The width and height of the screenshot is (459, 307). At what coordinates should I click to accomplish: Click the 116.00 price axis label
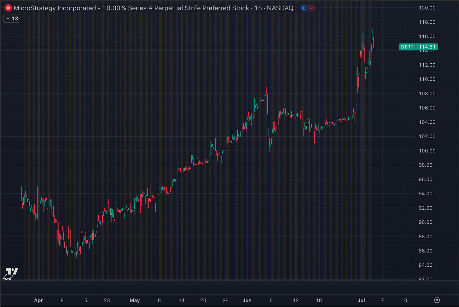pos(427,37)
